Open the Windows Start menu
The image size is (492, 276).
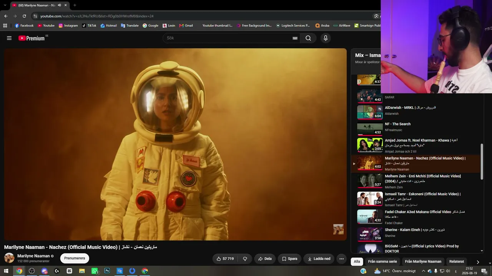point(7,271)
